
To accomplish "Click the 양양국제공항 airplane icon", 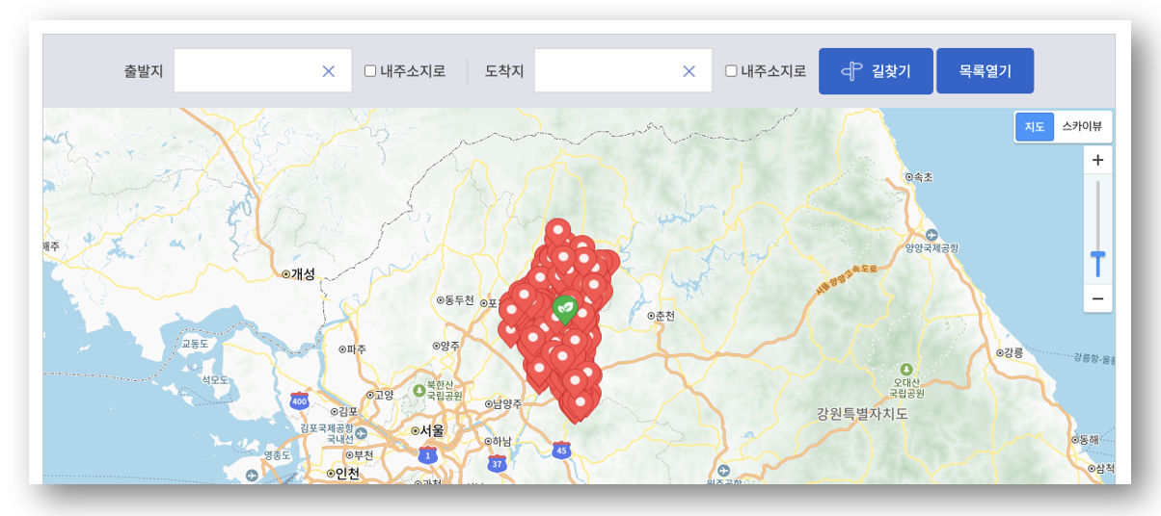I will click(931, 235).
